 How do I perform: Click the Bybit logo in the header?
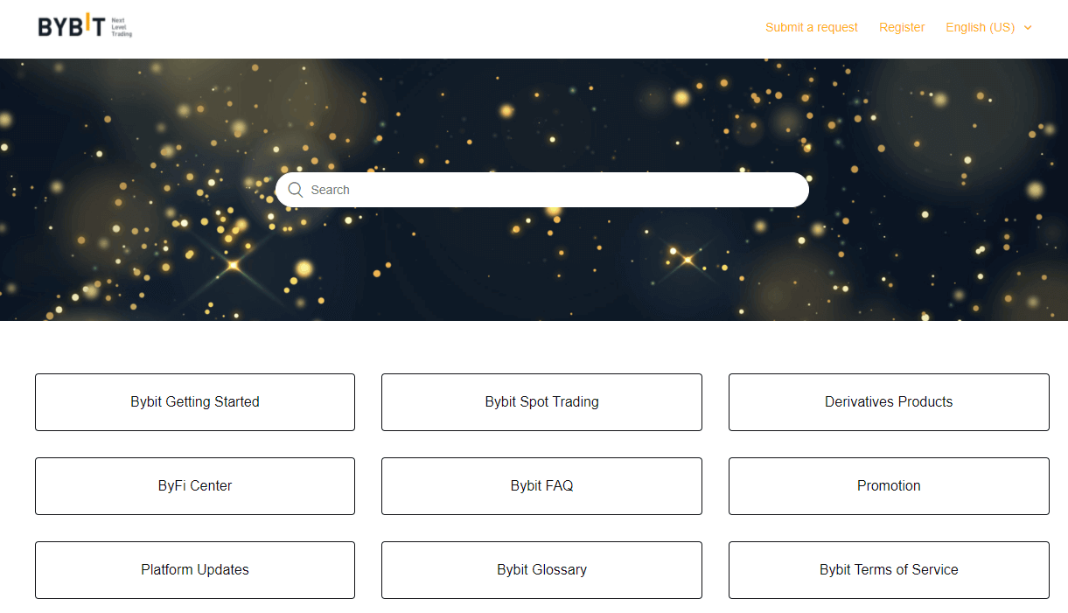[85, 26]
